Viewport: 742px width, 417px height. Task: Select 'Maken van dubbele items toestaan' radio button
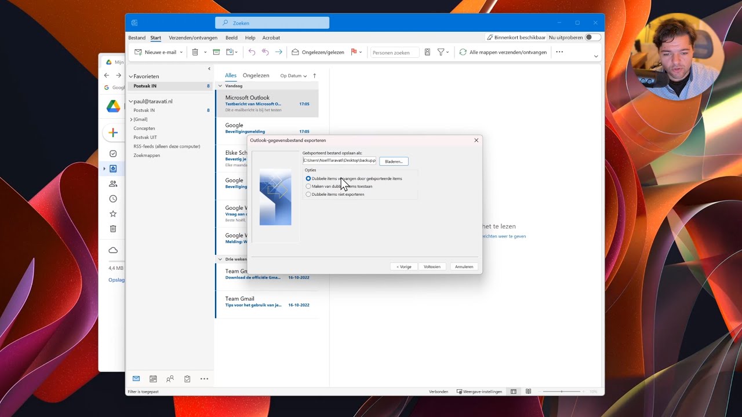(339, 186)
